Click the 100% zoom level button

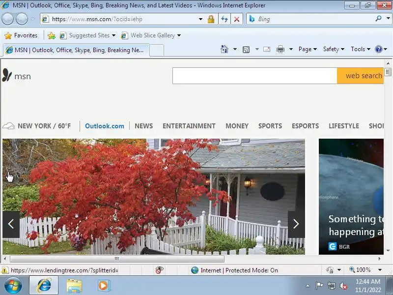[360, 270]
